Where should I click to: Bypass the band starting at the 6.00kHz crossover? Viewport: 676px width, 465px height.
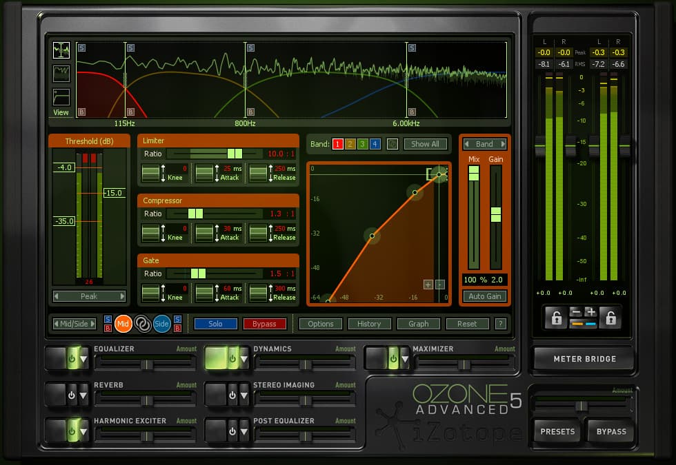click(412, 112)
